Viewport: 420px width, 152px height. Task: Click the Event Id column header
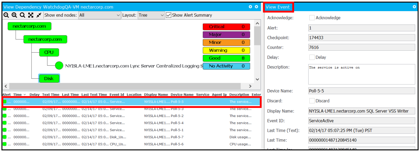click(117, 95)
